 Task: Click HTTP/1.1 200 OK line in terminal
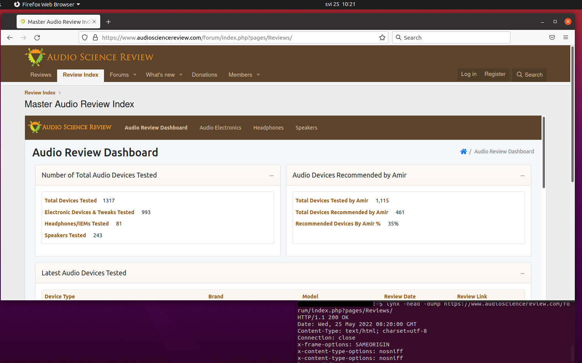(x=323, y=318)
